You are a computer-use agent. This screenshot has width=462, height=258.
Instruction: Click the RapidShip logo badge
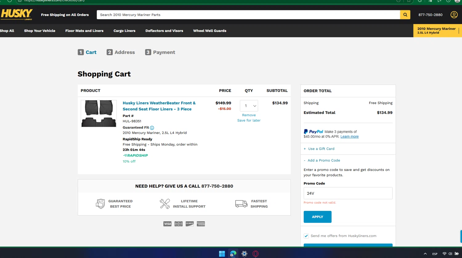click(136, 155)
